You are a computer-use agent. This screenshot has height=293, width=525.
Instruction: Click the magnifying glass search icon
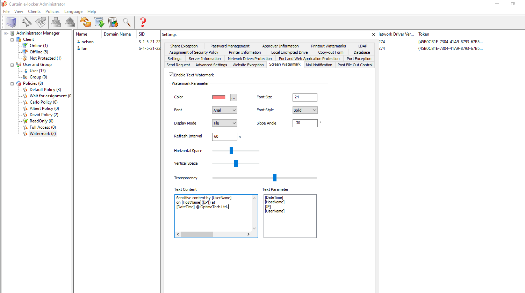point(127,22)
